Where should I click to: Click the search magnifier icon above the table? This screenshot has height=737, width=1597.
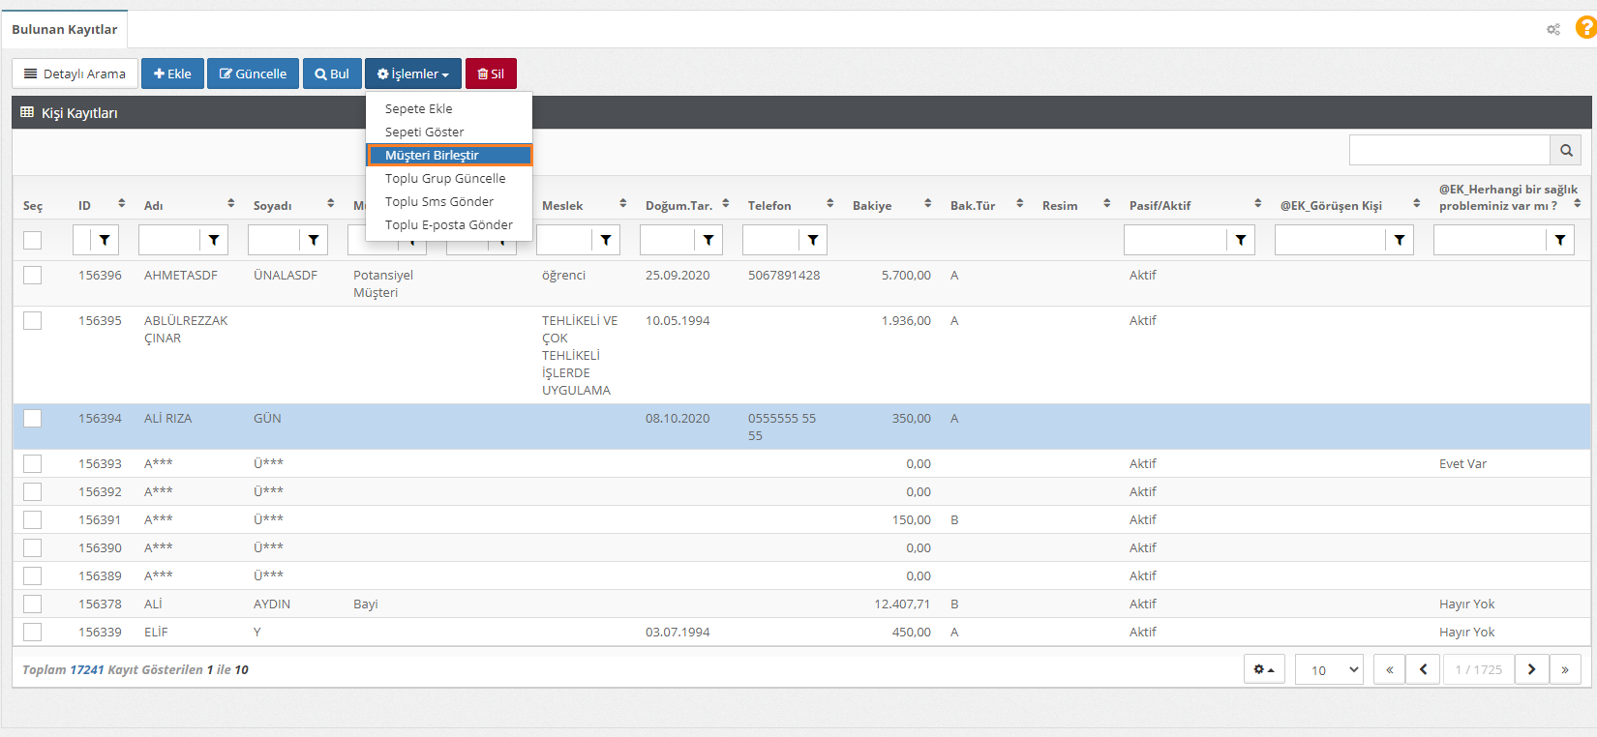pos(1565,150)
